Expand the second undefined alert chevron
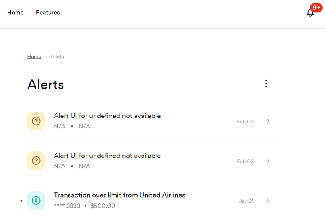Viewport: 325px width, 219px height. click(268, 161)
